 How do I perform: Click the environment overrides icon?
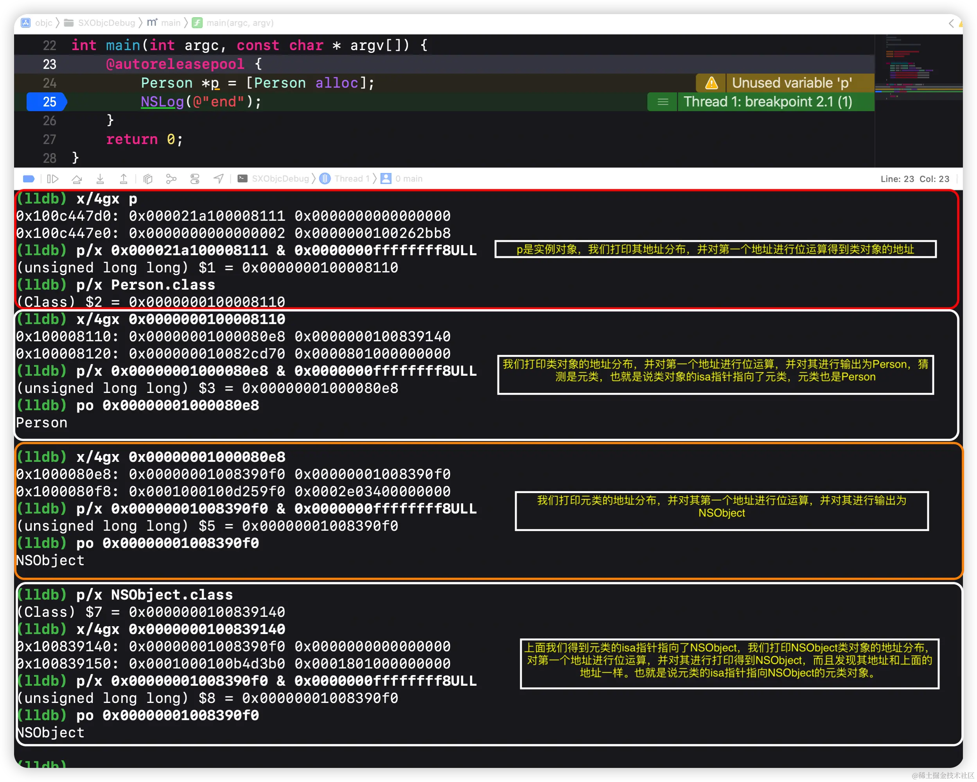pyautogui.click(x=195, y=179)
